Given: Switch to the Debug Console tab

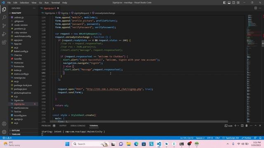Looking at the screenshot, I should point(78,125).
